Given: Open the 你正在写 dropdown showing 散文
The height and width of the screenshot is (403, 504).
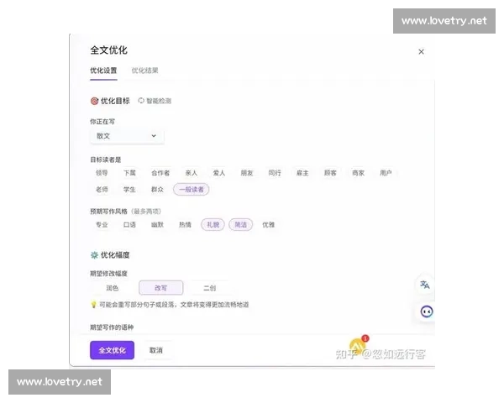Looking at the screenshot, I should click(x=127, y=136).
